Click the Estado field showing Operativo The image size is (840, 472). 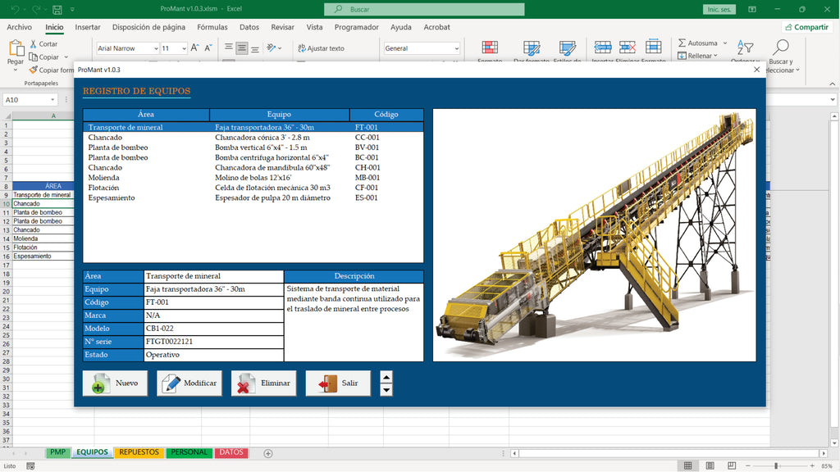click(x=214, y=355)
